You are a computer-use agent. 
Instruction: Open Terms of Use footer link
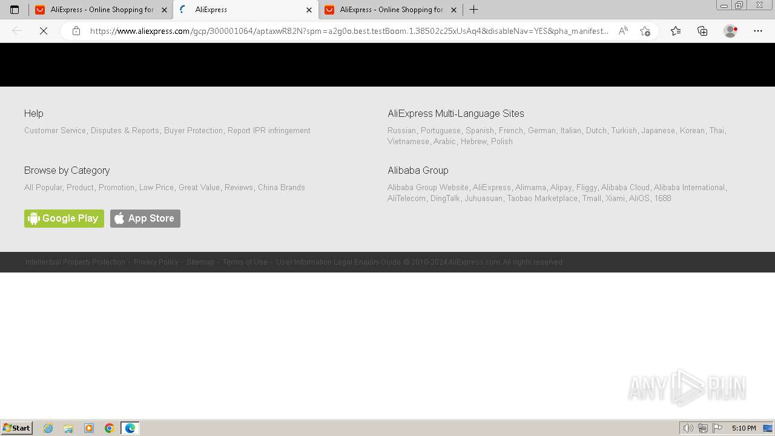click(245, 262)
